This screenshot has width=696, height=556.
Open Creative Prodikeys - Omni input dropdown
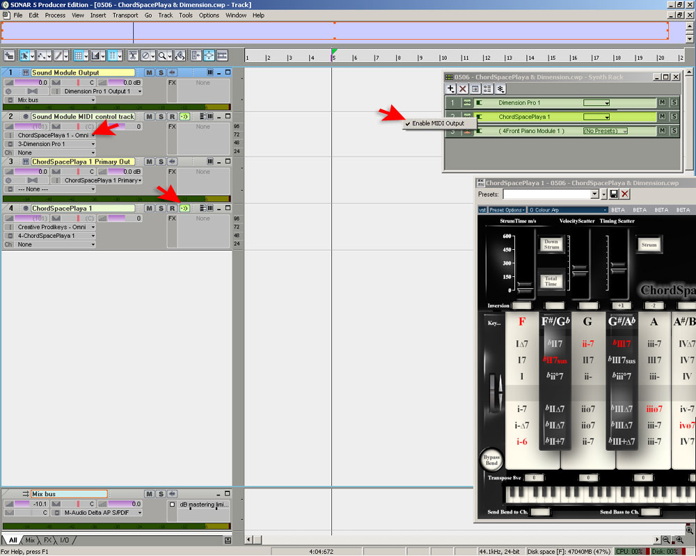(x=93, y=227)
